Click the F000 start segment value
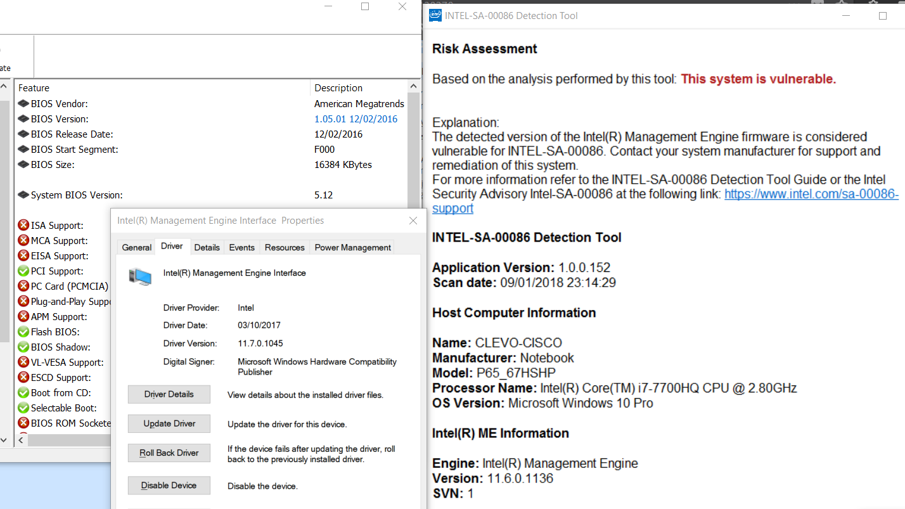This screenshot has height=509, width=905. (x=324, y=150)
